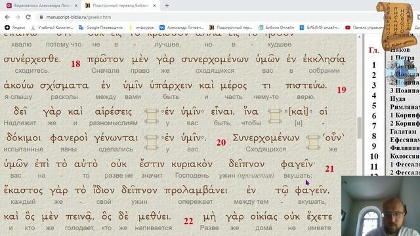Open the book Римлянам
Screen dimensions: 420x236
[405, 107]
